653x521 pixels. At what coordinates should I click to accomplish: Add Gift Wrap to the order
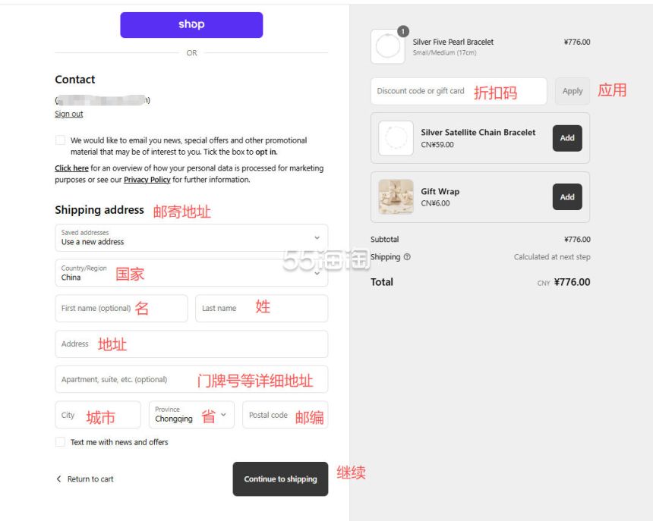(567, 197)
